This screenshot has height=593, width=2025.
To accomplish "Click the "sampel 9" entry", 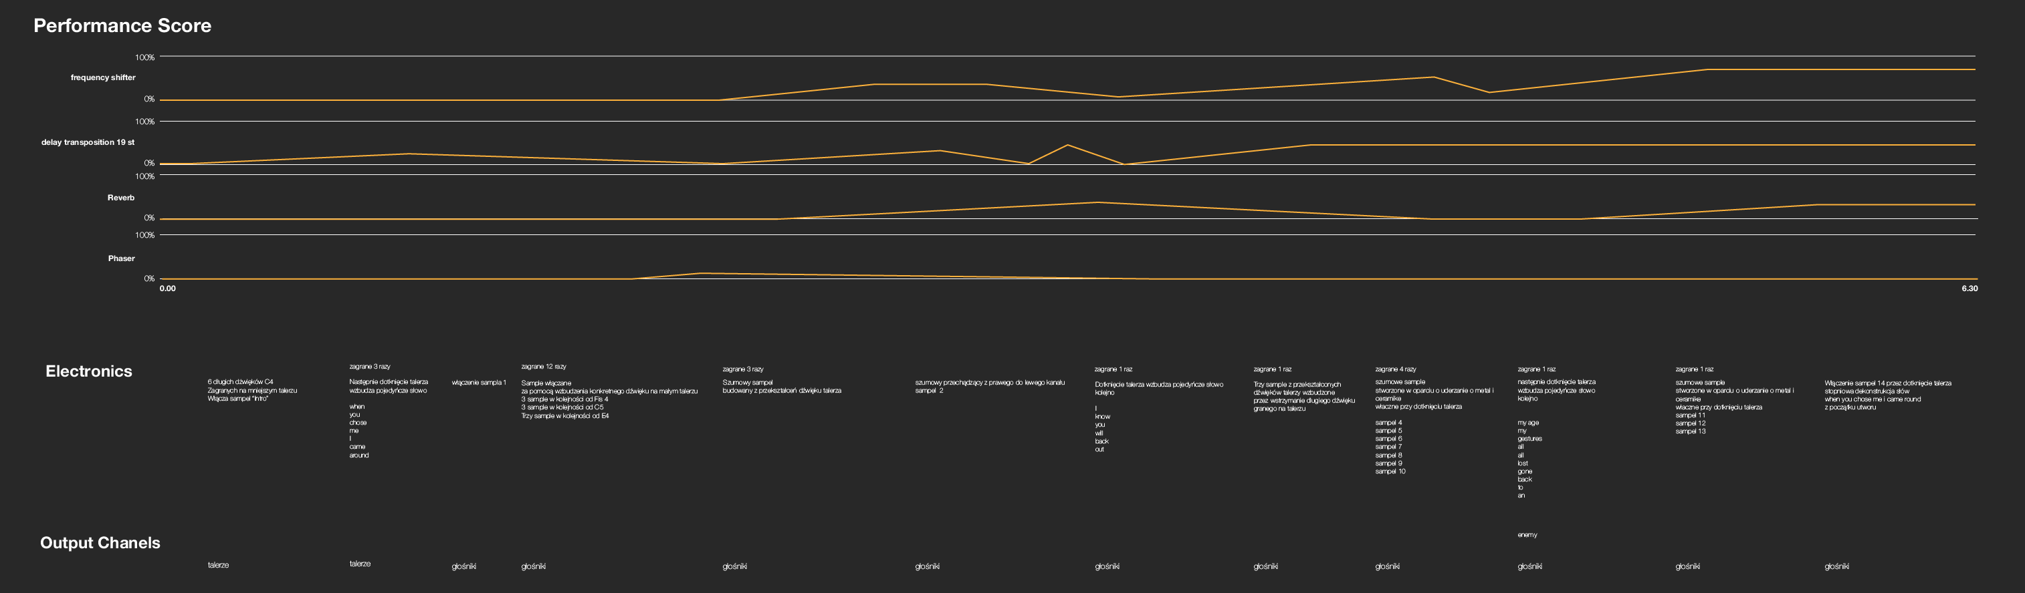I will [1389, 463].
